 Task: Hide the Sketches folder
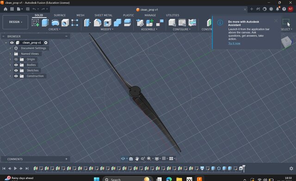point(16,70)
